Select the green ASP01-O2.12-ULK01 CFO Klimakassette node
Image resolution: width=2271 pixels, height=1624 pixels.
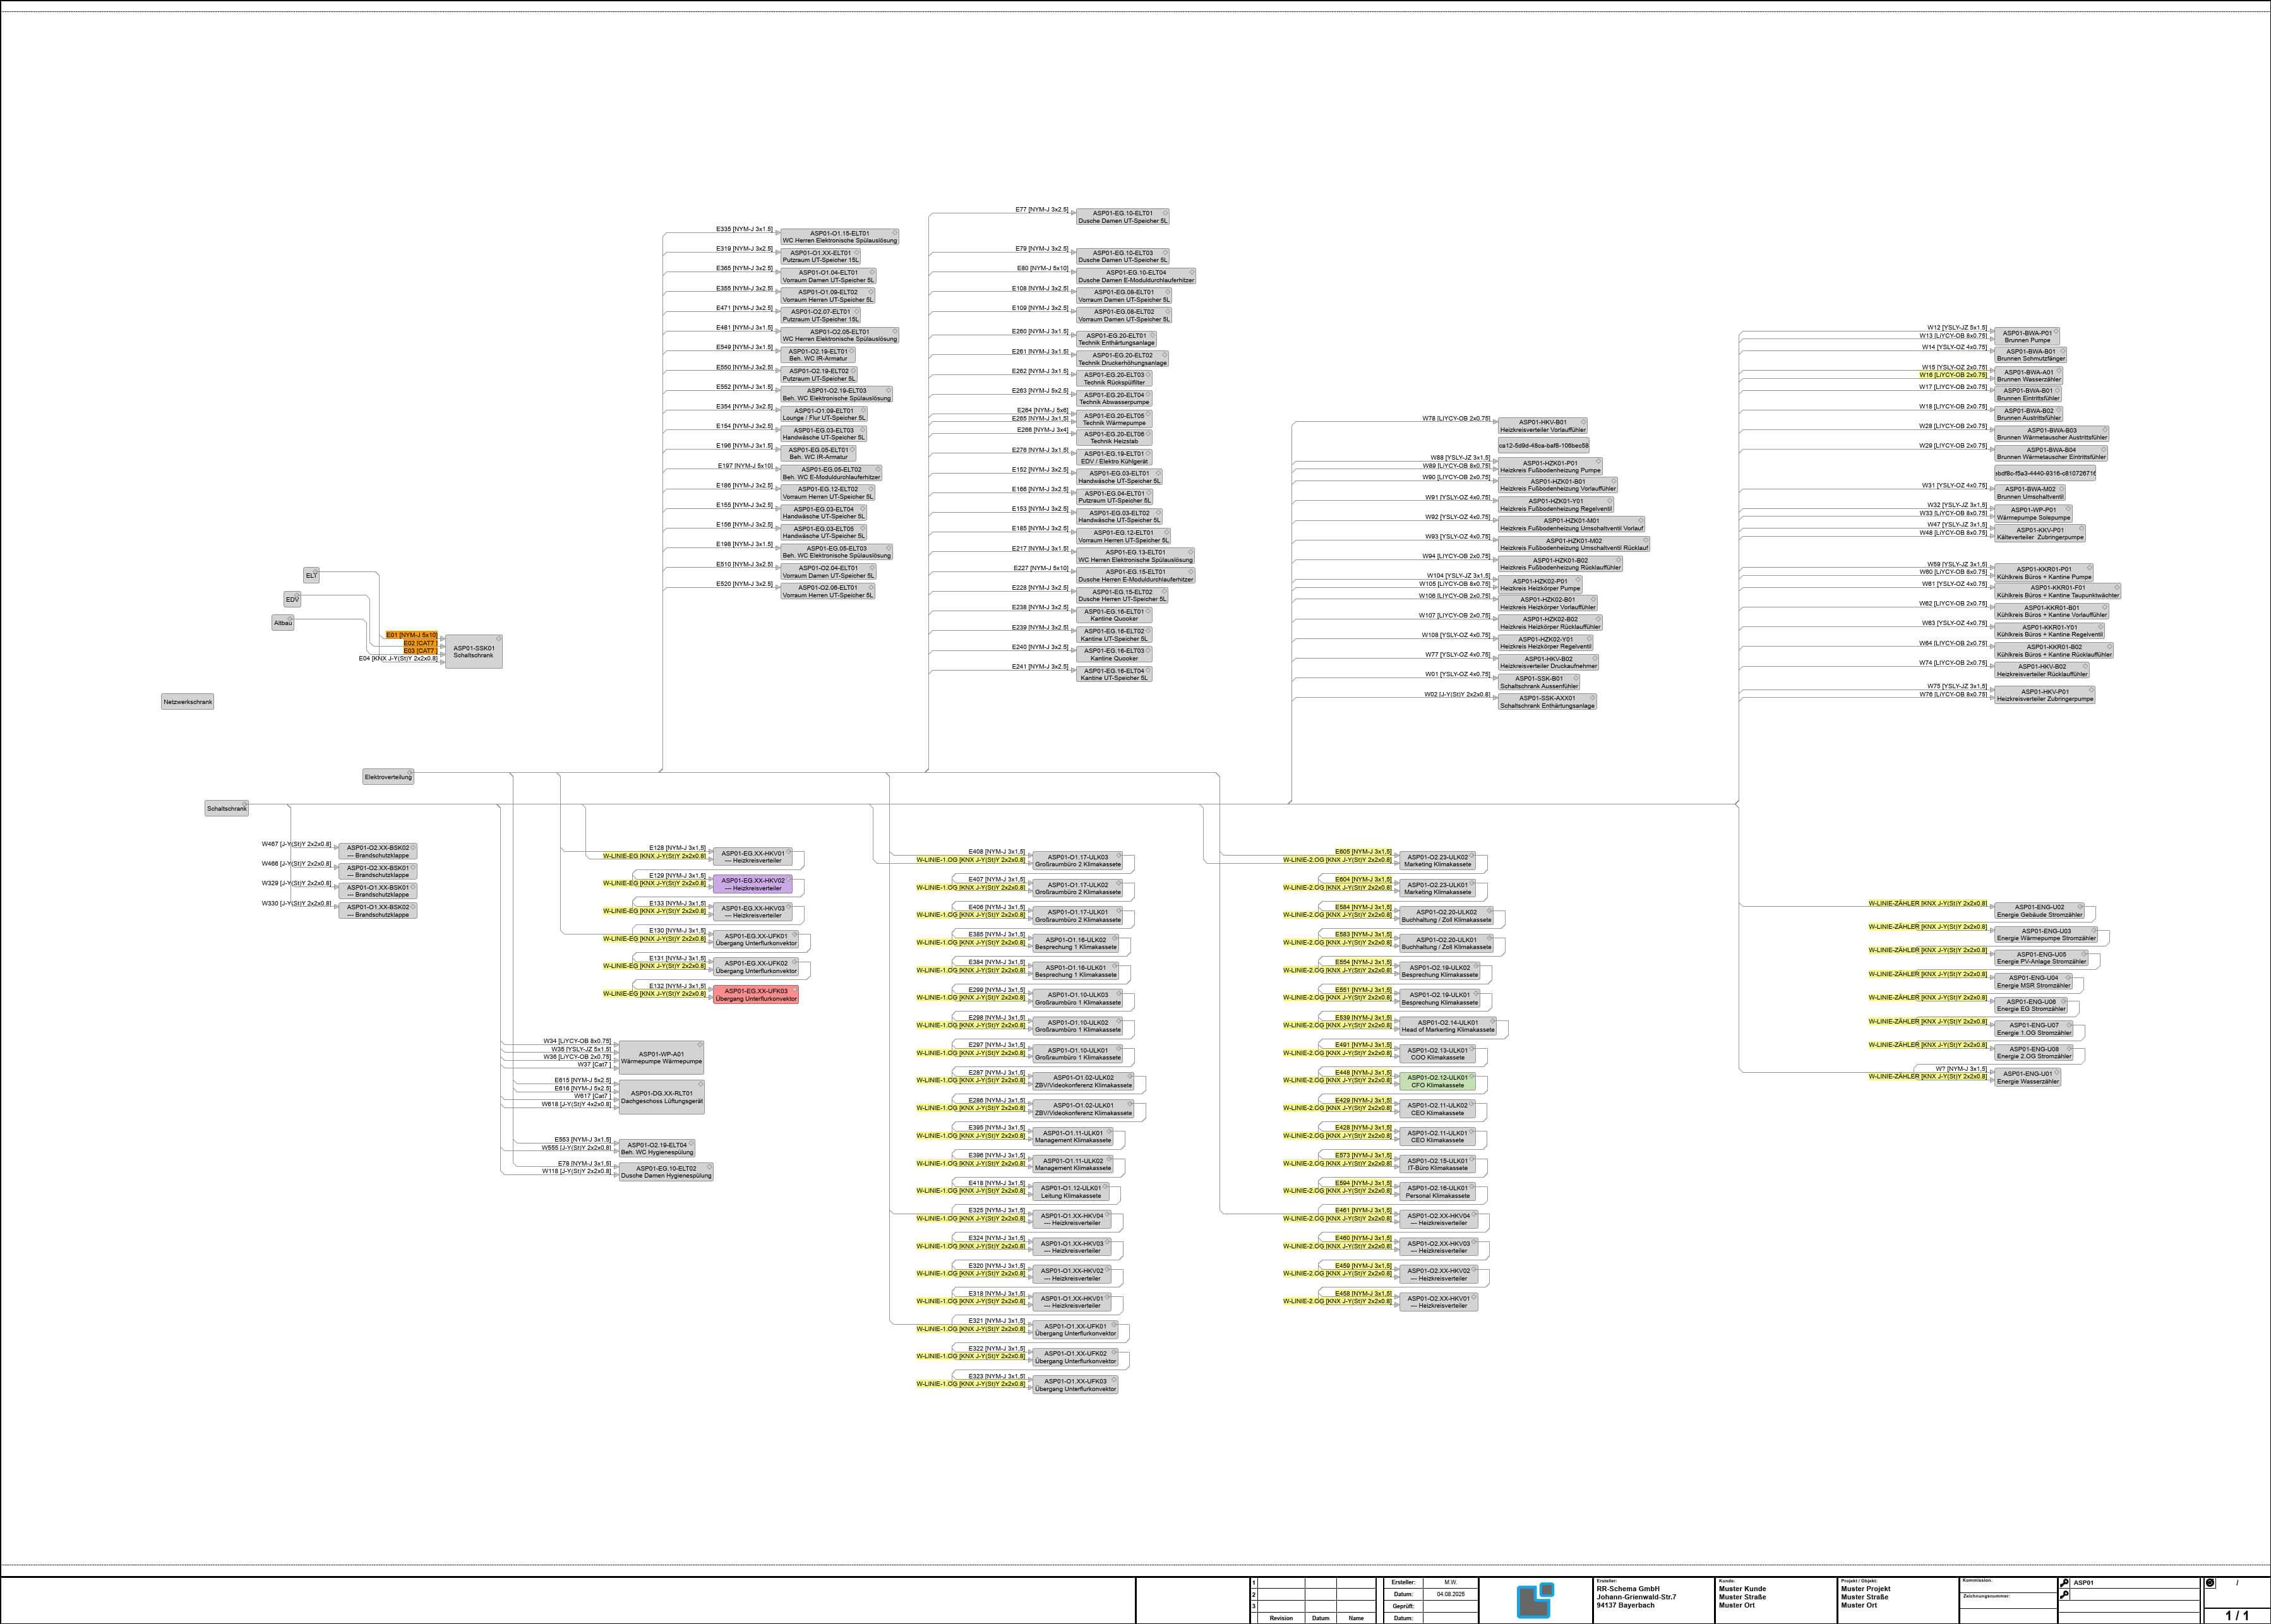1437,1081
